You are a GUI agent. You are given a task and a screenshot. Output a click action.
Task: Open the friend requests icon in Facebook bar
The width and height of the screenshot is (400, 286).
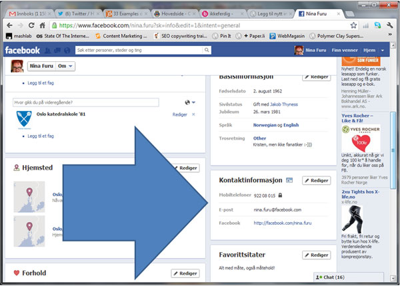click(x=48, y=51)
